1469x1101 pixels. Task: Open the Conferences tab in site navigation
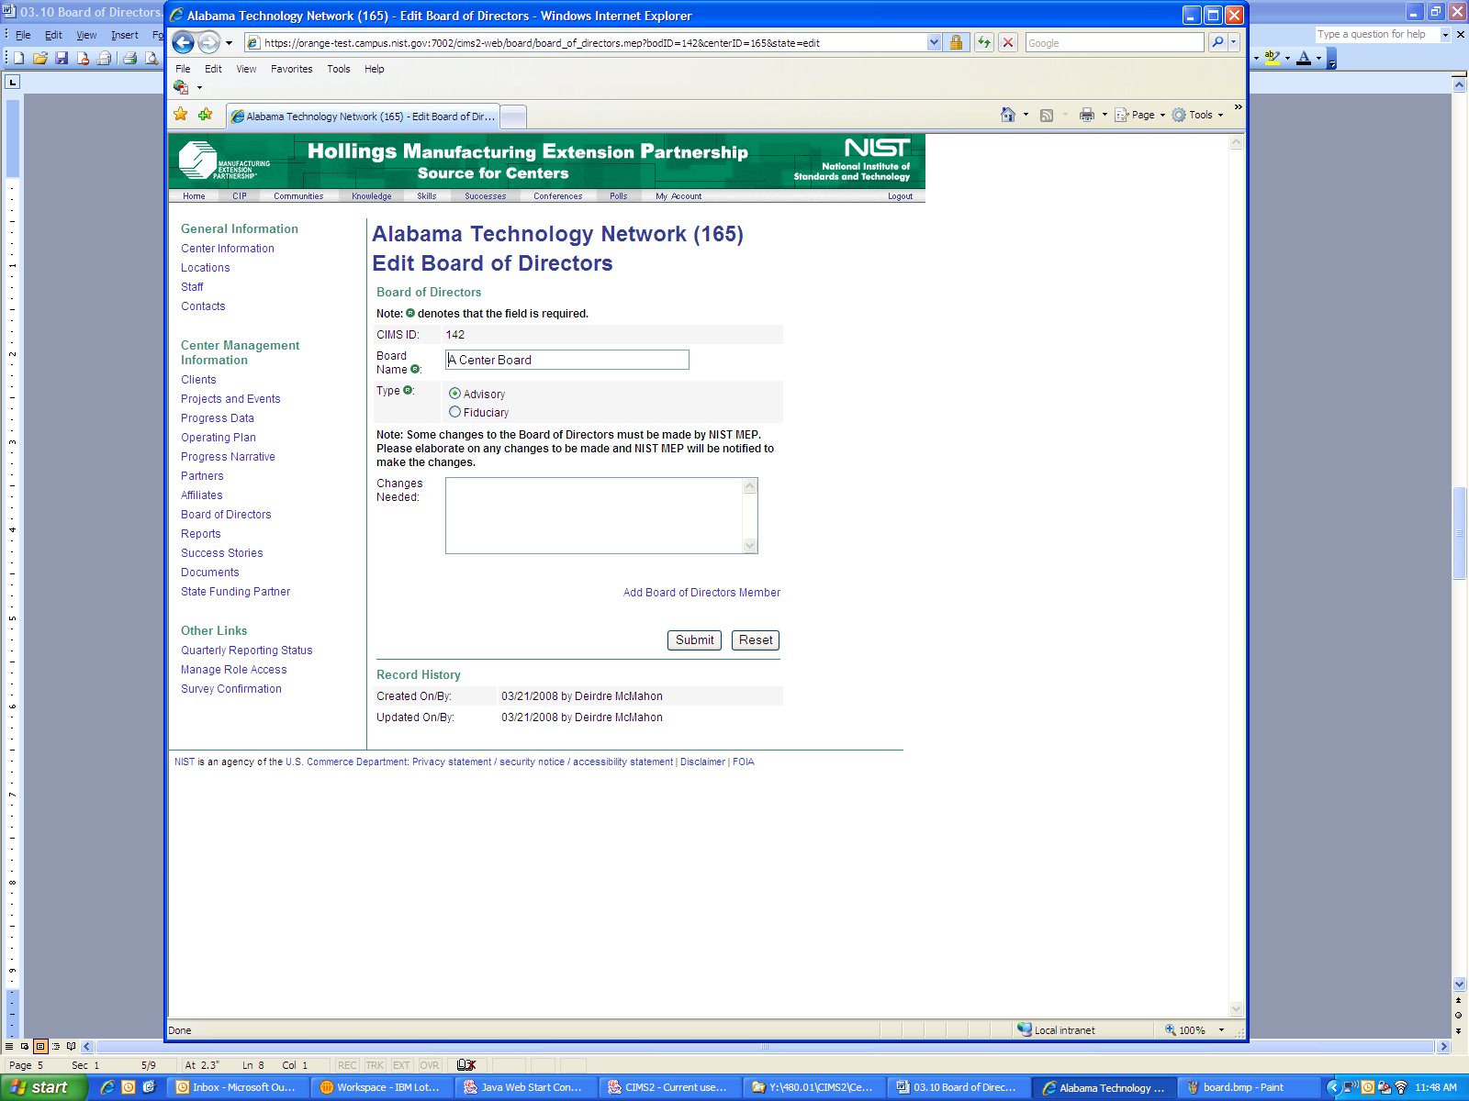pyautogui.click(x=557, y=196)
